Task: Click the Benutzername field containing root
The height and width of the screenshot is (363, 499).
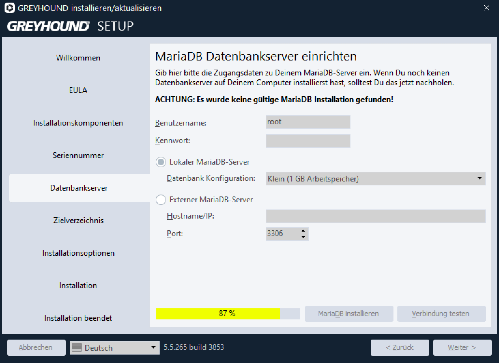Action: (308, 122)
